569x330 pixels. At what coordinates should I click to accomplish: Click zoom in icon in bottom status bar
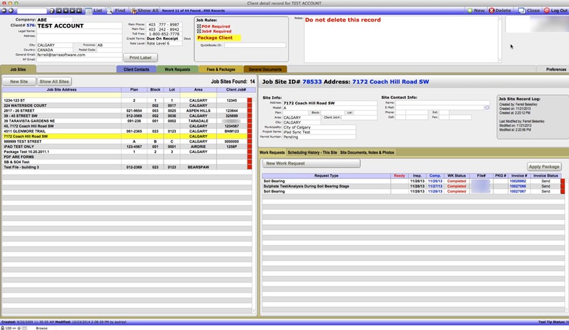coord(19,328)
